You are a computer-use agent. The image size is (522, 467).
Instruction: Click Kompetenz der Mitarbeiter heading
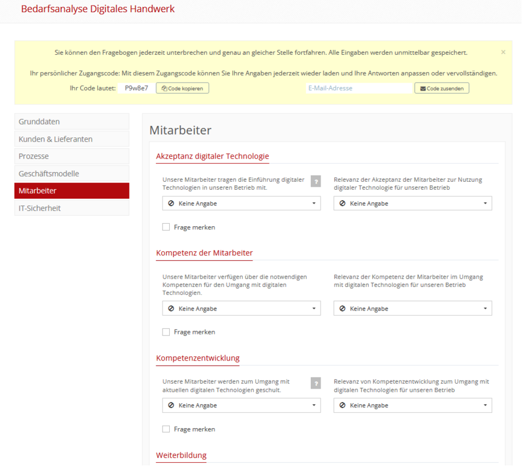tap(204, 253)
